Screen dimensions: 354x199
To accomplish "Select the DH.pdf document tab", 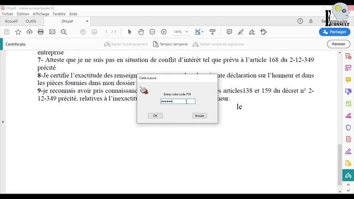I will [67, 21].
